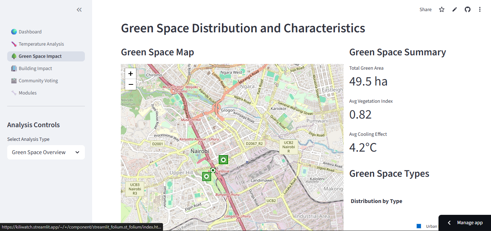Open the edit pencil icon
The width and height of the screenshot is (491, 231).
(x=455, y=10)
